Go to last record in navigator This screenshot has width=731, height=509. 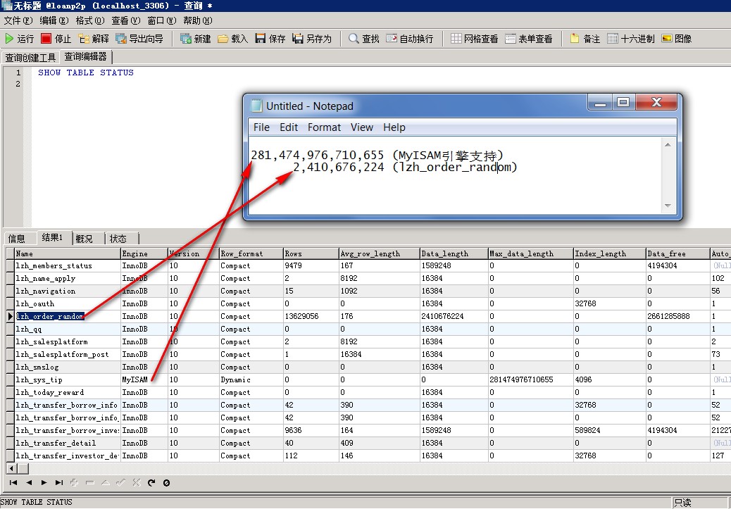(x=58, y=482)
